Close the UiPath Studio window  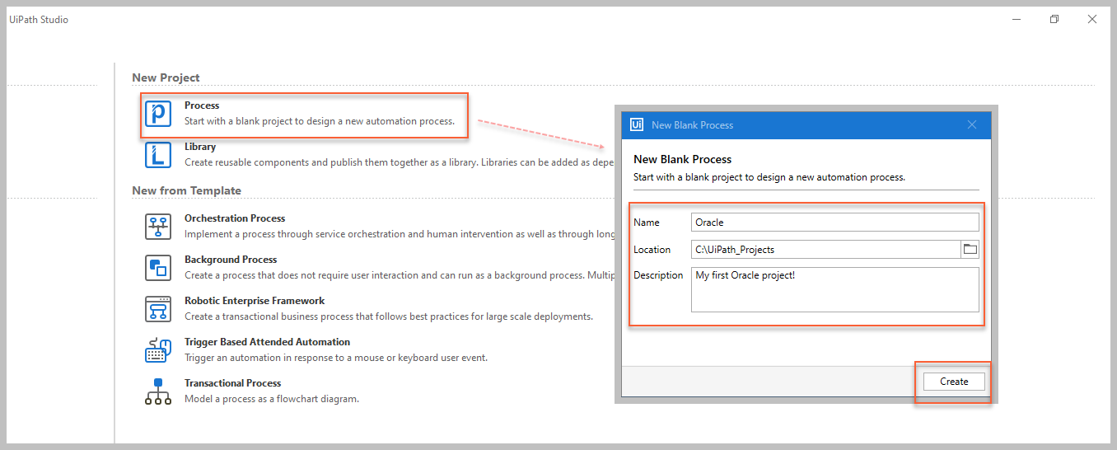1092,20
